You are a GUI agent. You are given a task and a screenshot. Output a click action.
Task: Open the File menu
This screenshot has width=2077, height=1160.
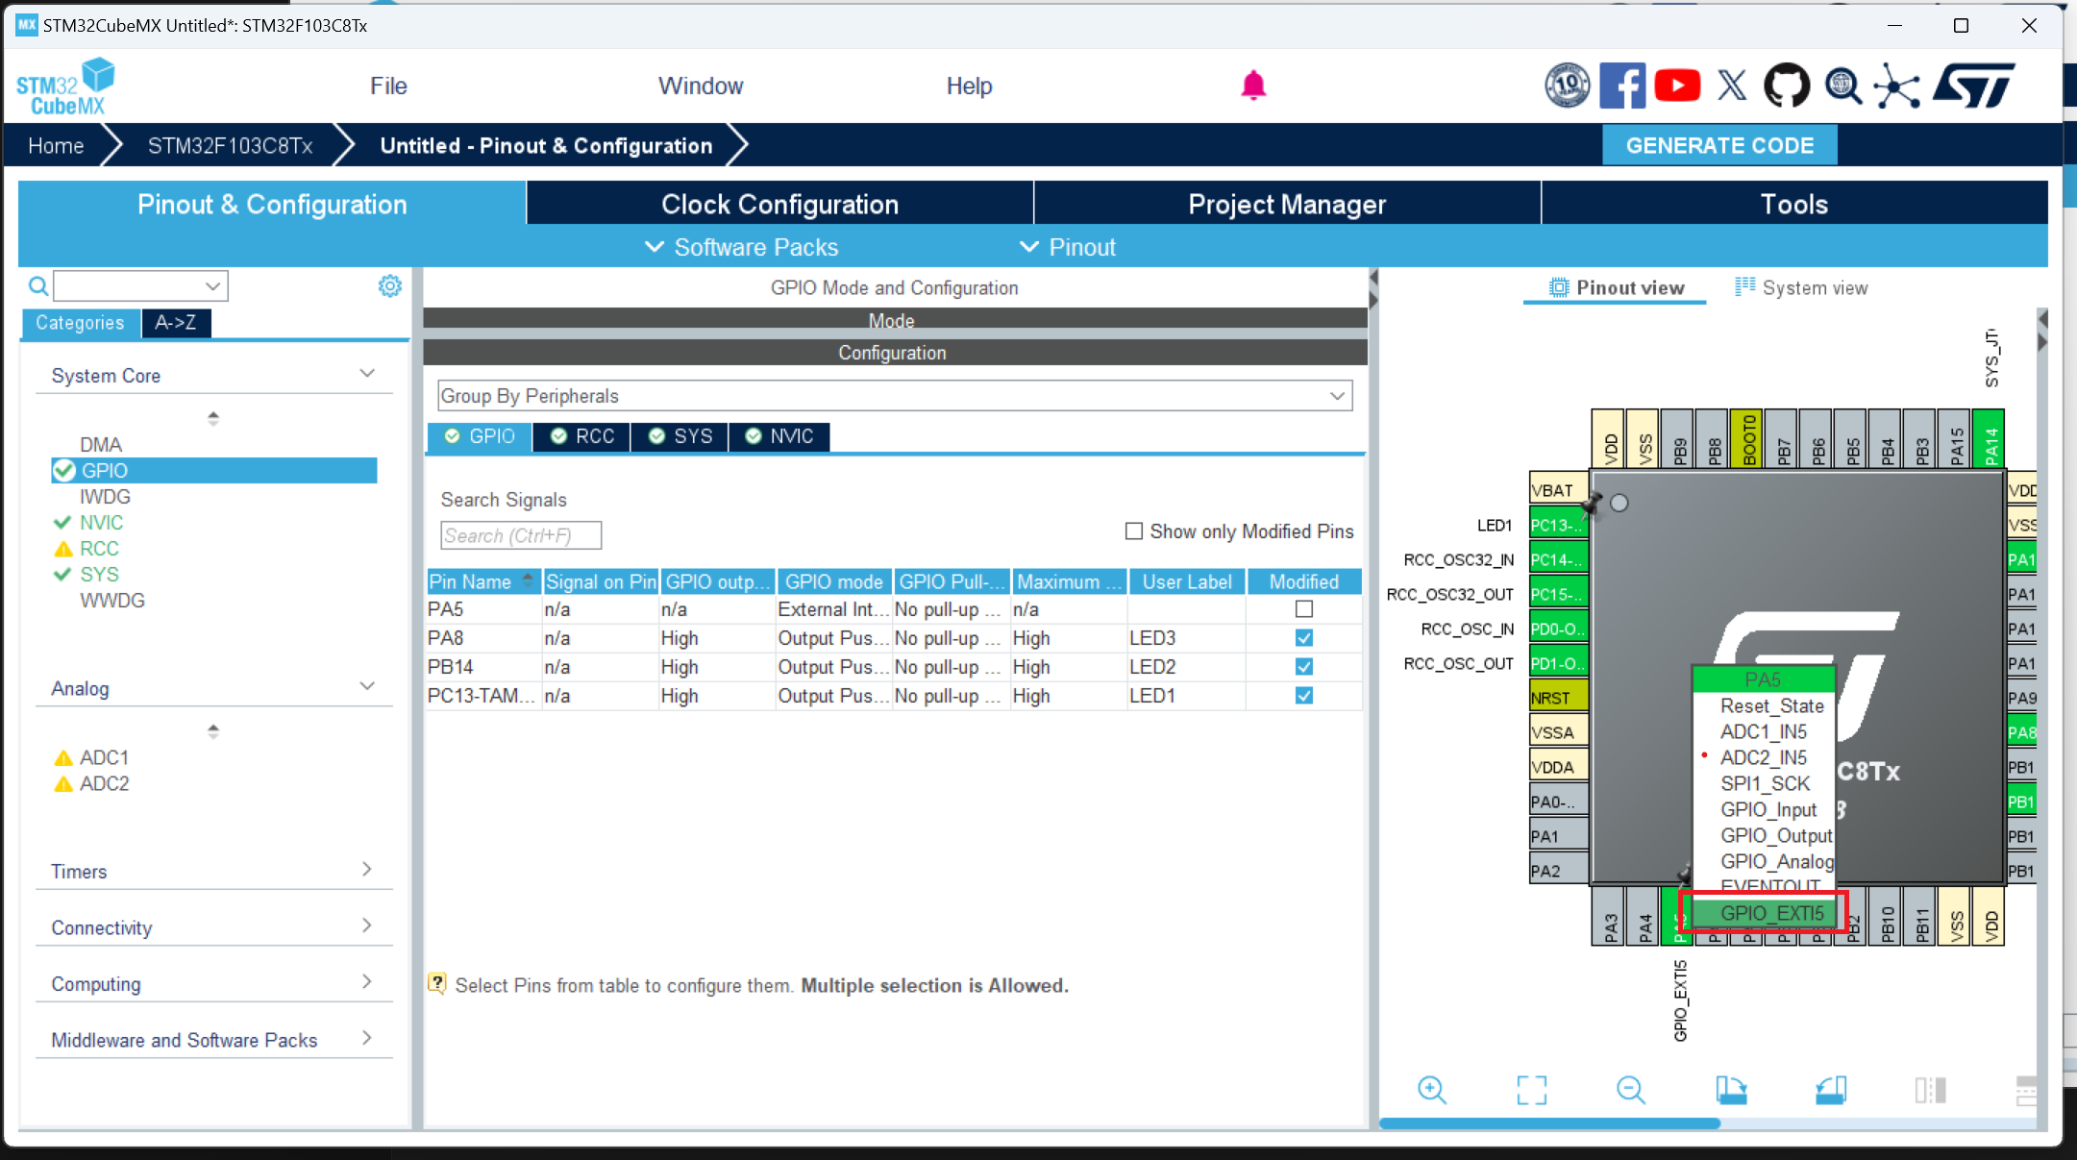point(388,86)
